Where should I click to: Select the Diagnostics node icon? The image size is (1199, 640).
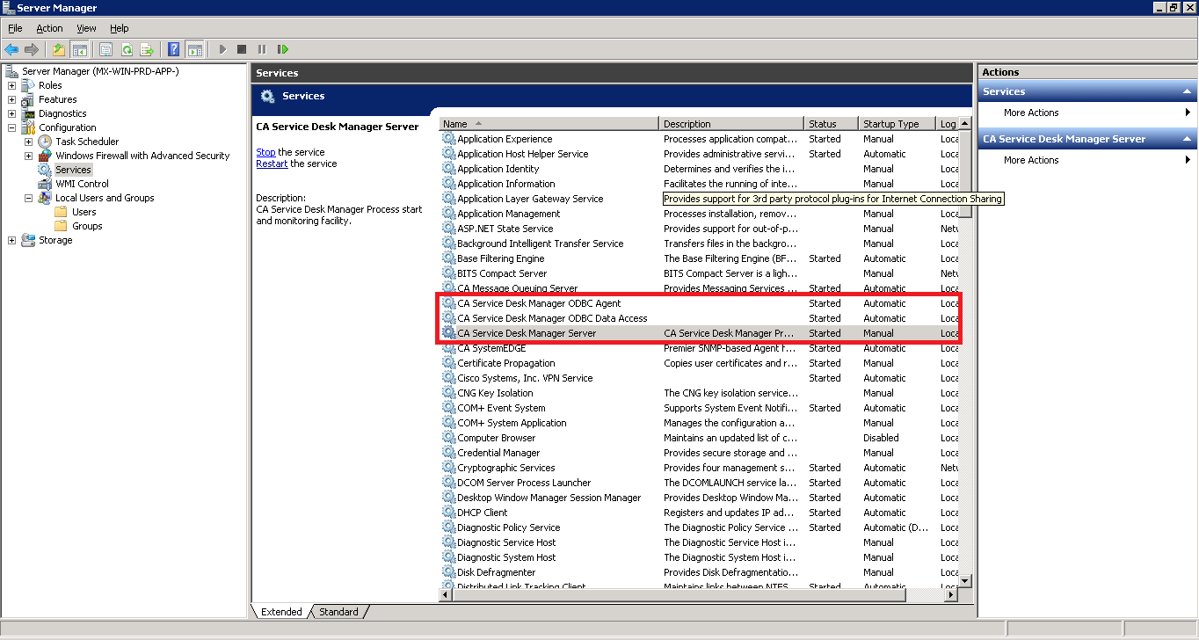28,113
